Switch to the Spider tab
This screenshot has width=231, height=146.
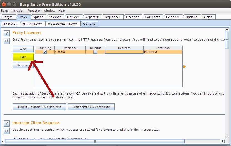tap(38, 17)
